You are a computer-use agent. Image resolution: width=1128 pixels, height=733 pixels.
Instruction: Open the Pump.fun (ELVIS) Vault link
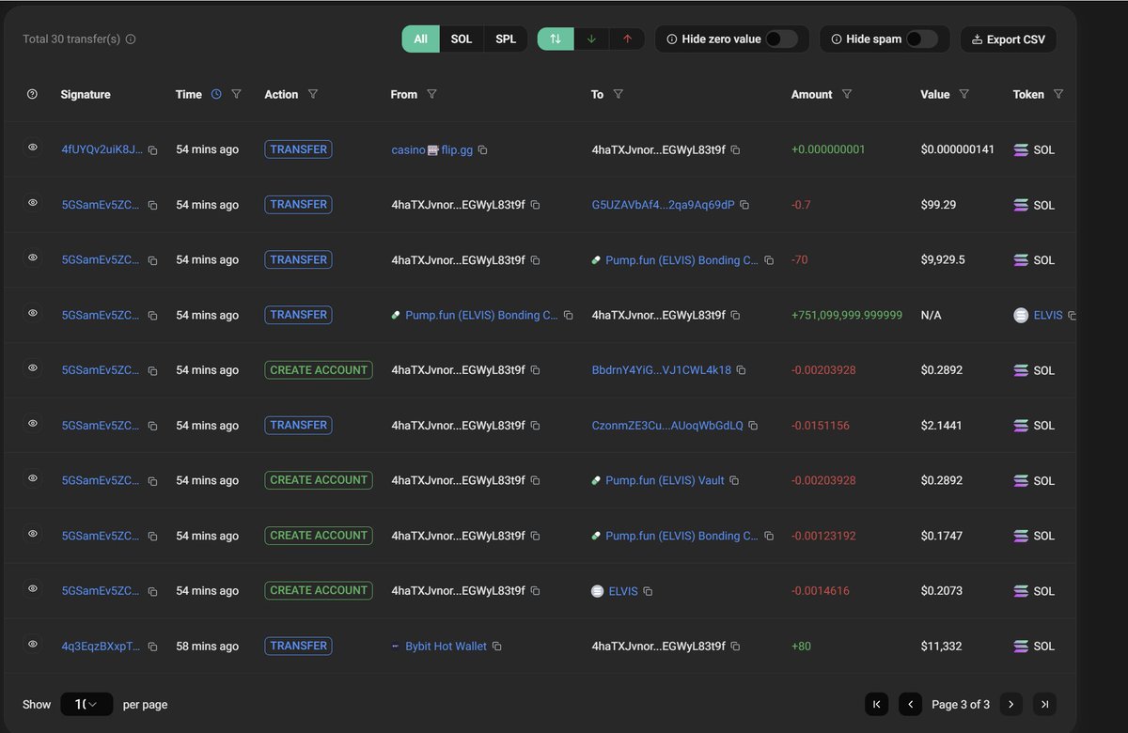(x=665, y=480)
